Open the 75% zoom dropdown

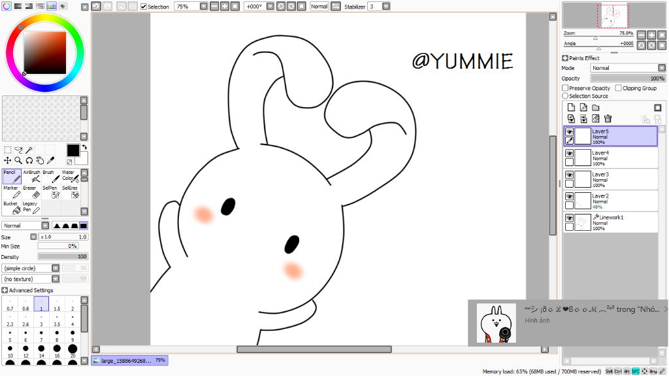tap(204, 7)
